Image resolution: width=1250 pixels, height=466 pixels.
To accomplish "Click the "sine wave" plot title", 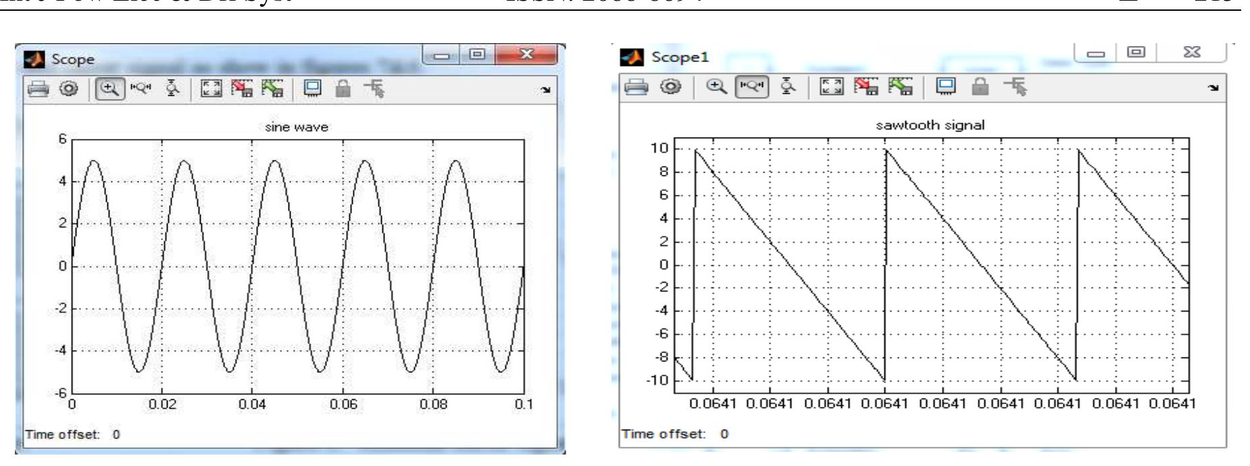I will coord(297,127).
